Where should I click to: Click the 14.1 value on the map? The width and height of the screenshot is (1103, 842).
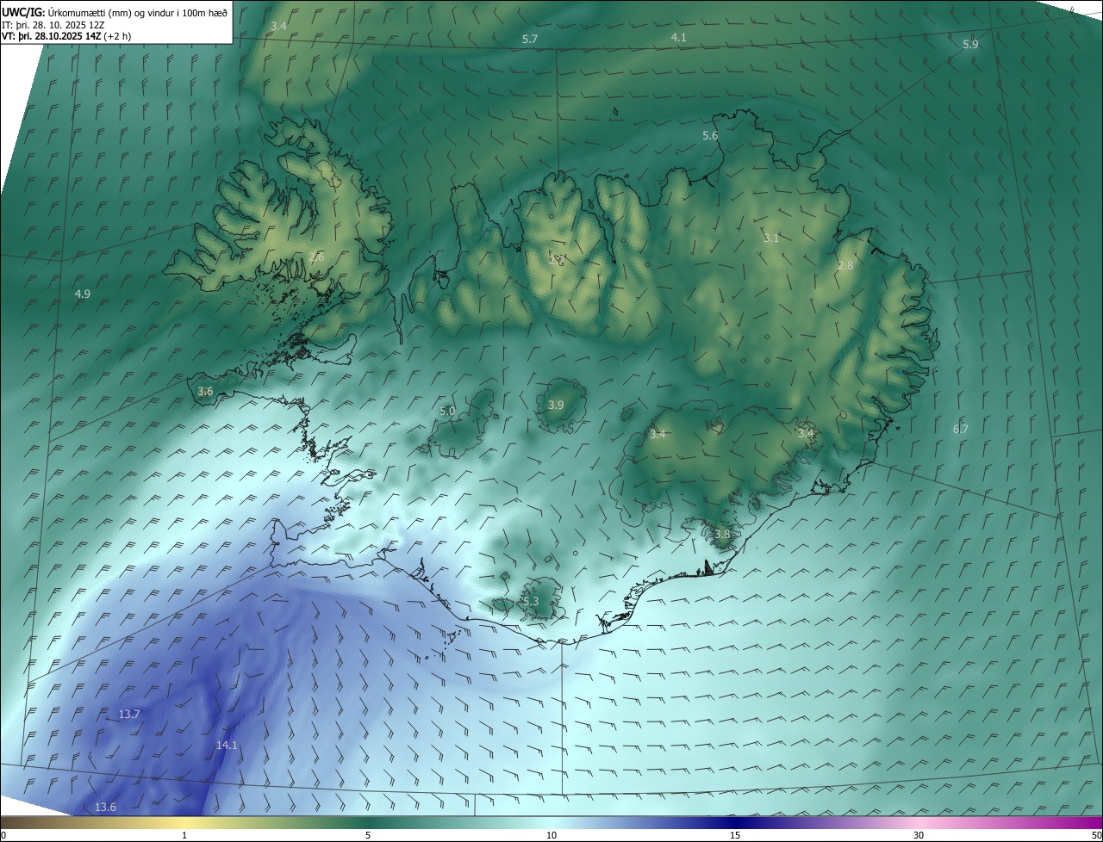tap(227, 746)
